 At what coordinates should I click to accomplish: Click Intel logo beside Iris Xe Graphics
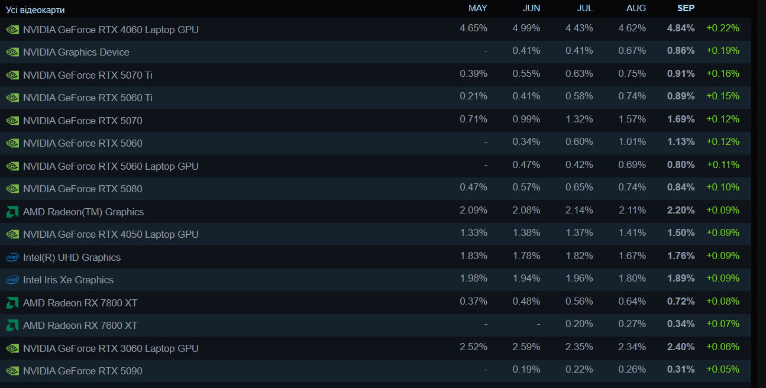pyautogui.click(x=12, y=280)
